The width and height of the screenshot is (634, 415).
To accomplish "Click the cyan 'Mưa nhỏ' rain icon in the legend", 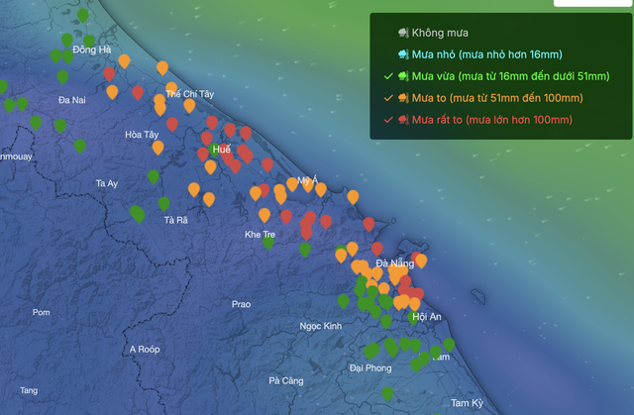I will [403, 54].
